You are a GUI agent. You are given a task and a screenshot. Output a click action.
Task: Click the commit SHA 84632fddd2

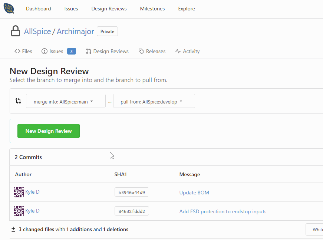(x=132, y=211)
